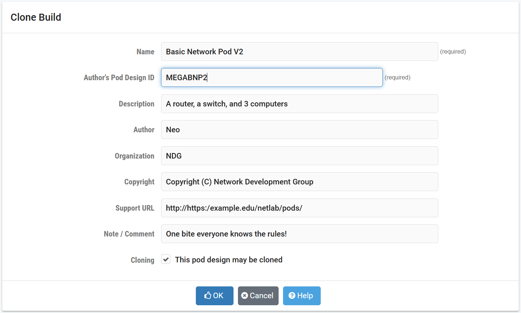Click the (required) hint beside the Name field

pyautogui.click(x=453, y=52)
